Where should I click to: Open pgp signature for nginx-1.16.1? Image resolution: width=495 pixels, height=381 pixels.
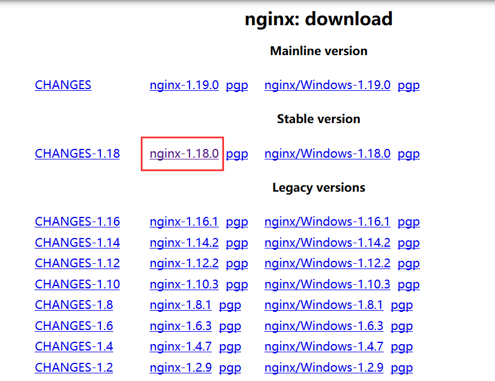[237, 222]
